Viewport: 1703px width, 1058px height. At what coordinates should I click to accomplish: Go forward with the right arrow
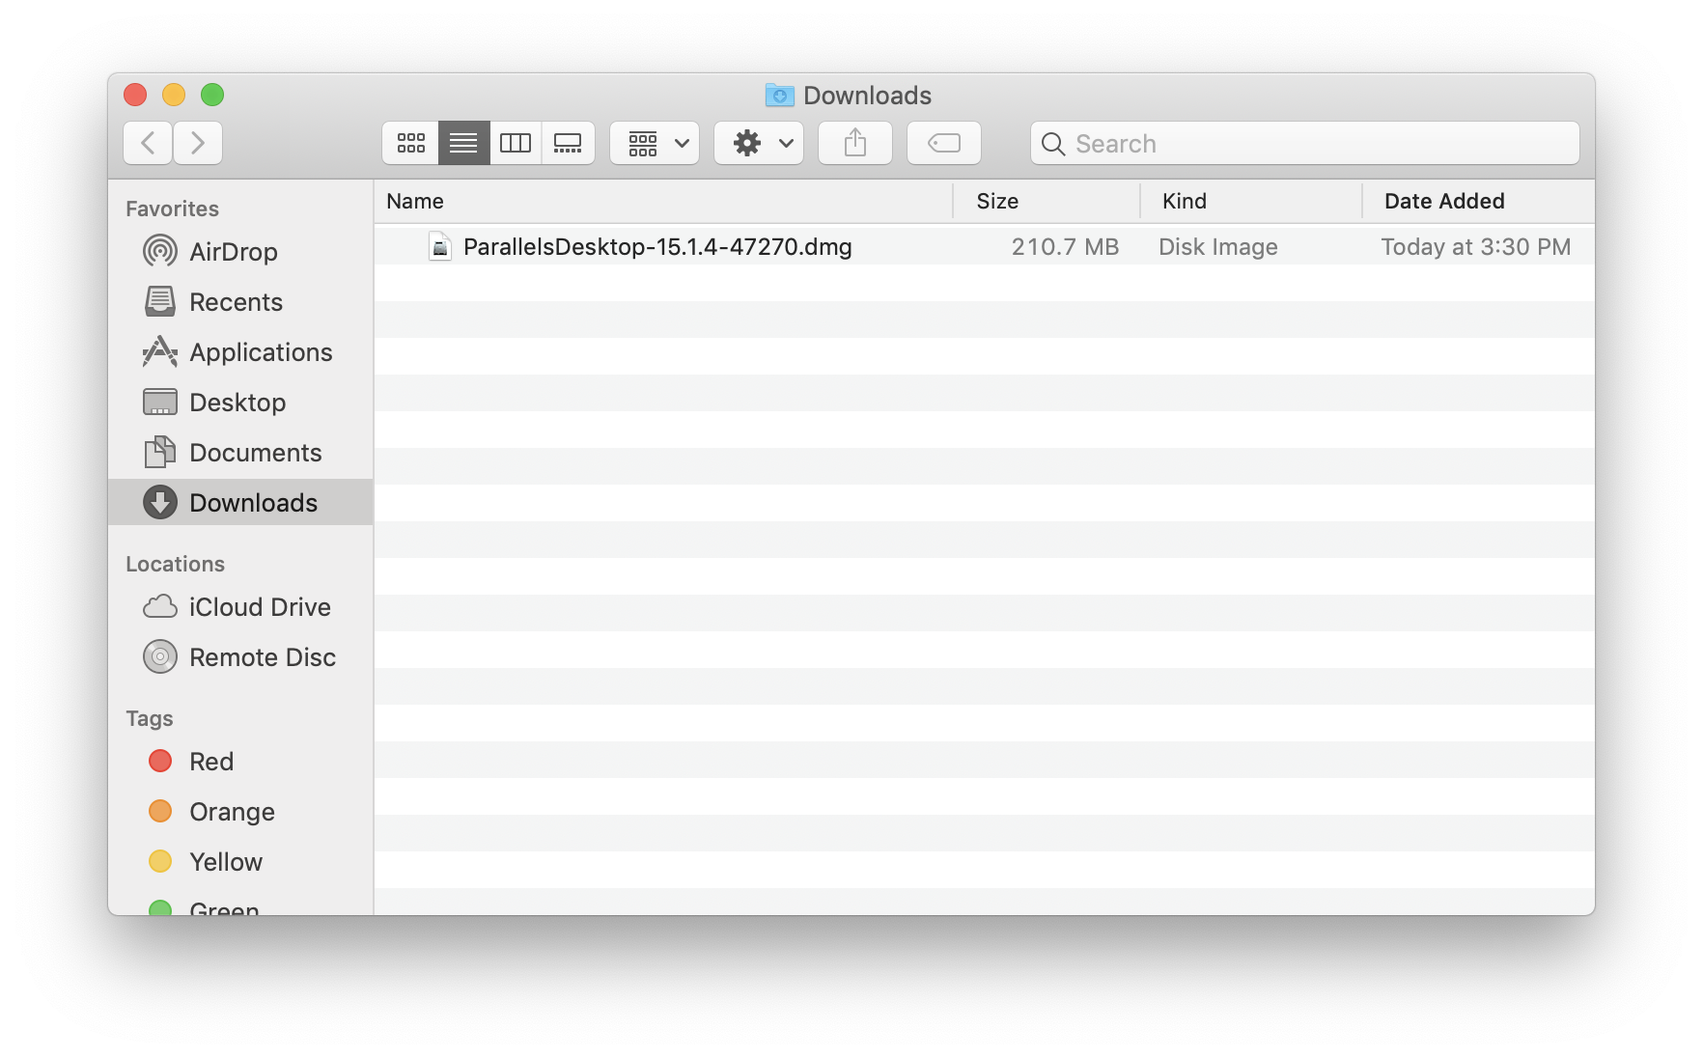tap(198, 143)
